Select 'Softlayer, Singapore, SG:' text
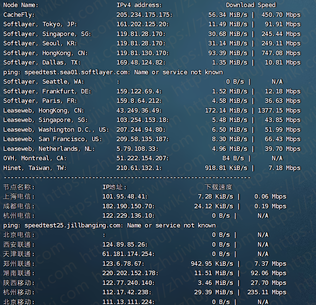 [x=47, y=34]
